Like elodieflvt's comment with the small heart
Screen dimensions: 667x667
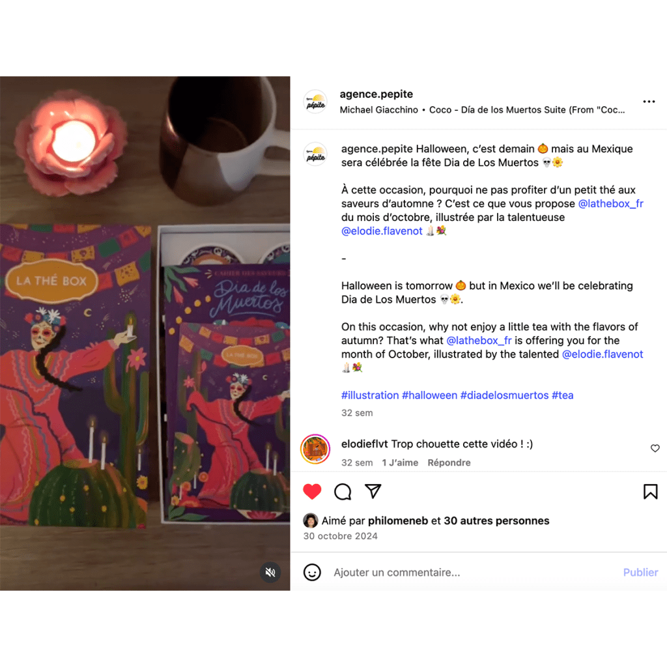(655, 448)
